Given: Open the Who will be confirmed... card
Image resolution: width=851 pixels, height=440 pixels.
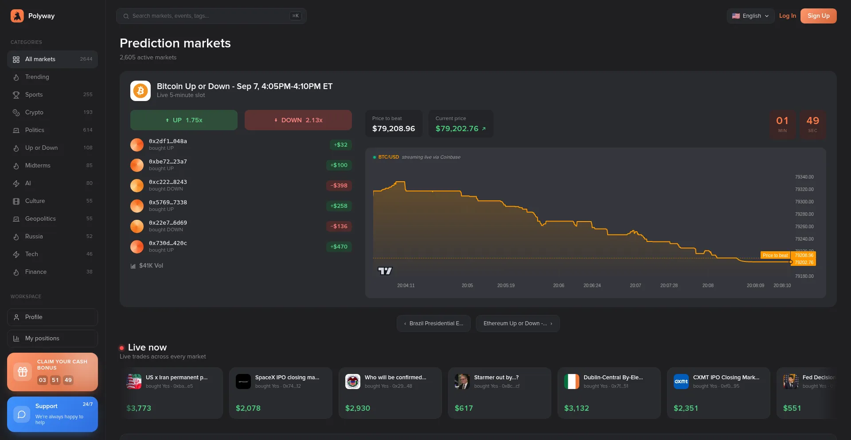Looking at the screenshot, I should click(x=390, y=393).
